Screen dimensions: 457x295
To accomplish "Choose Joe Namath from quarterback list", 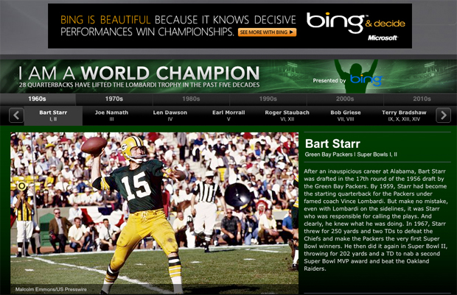I will click(x=111, y=115).
